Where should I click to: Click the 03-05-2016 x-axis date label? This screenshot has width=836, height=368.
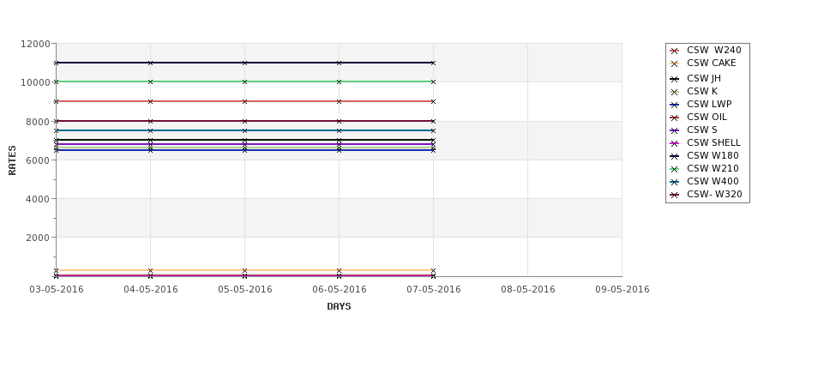point(57,290)
